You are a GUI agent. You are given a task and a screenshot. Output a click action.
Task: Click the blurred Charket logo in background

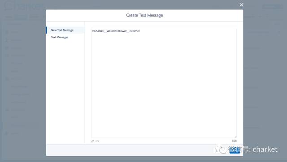coord(24,5)
